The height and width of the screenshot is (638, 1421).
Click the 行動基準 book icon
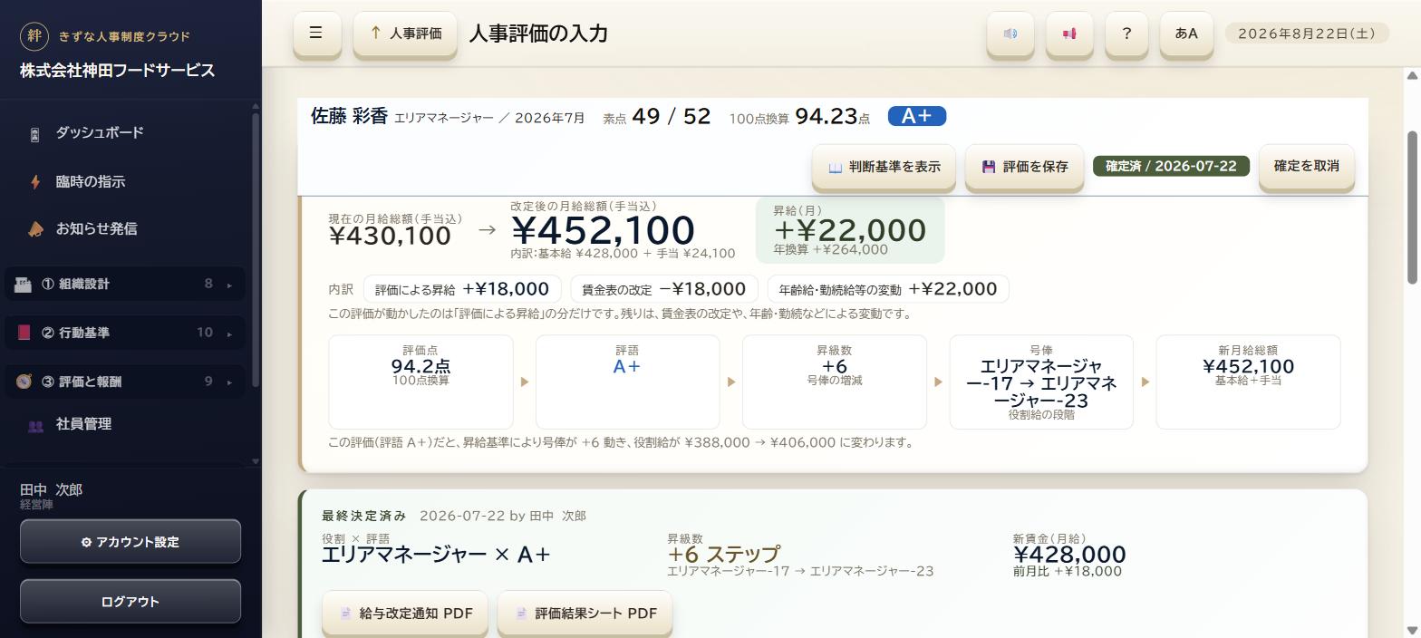tap(24, 333)
